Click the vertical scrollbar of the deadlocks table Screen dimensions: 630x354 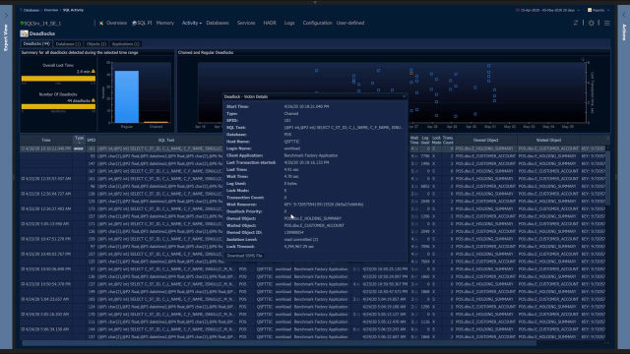pos(607,177)
